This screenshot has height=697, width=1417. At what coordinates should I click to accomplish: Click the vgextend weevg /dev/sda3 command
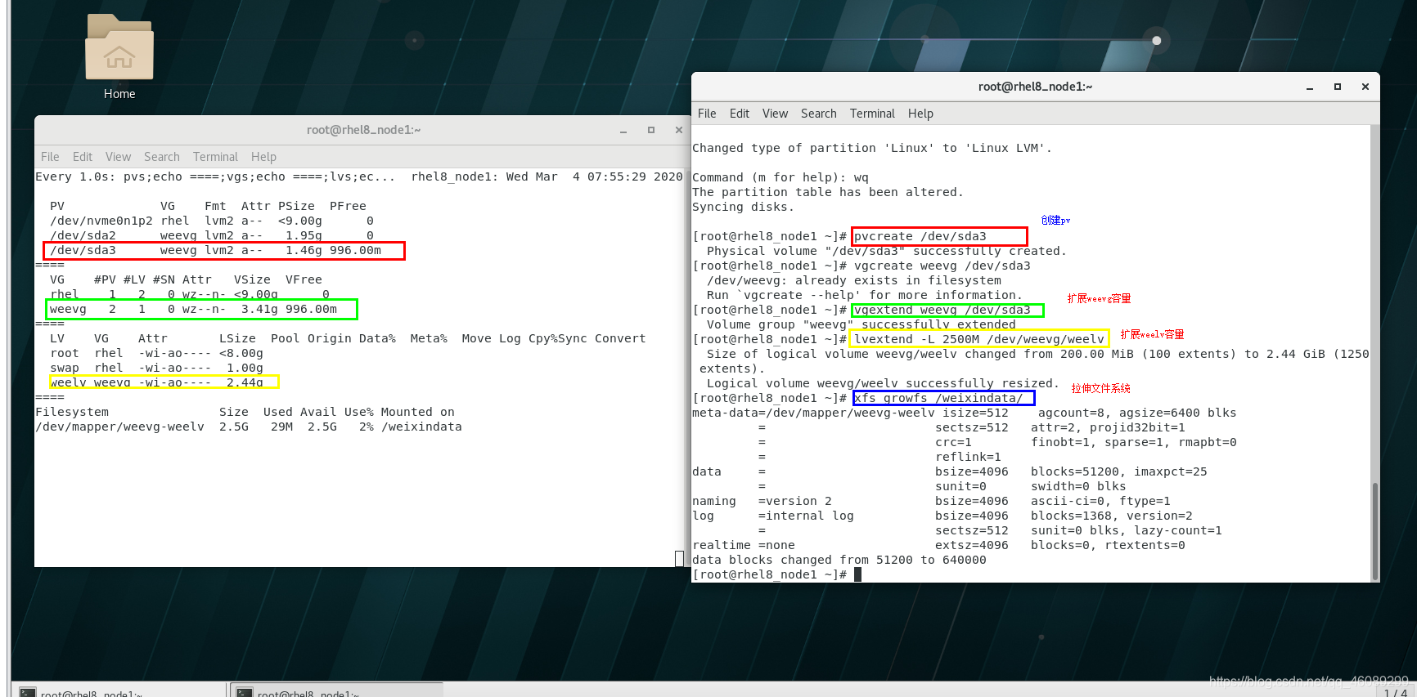click(942, 311)
